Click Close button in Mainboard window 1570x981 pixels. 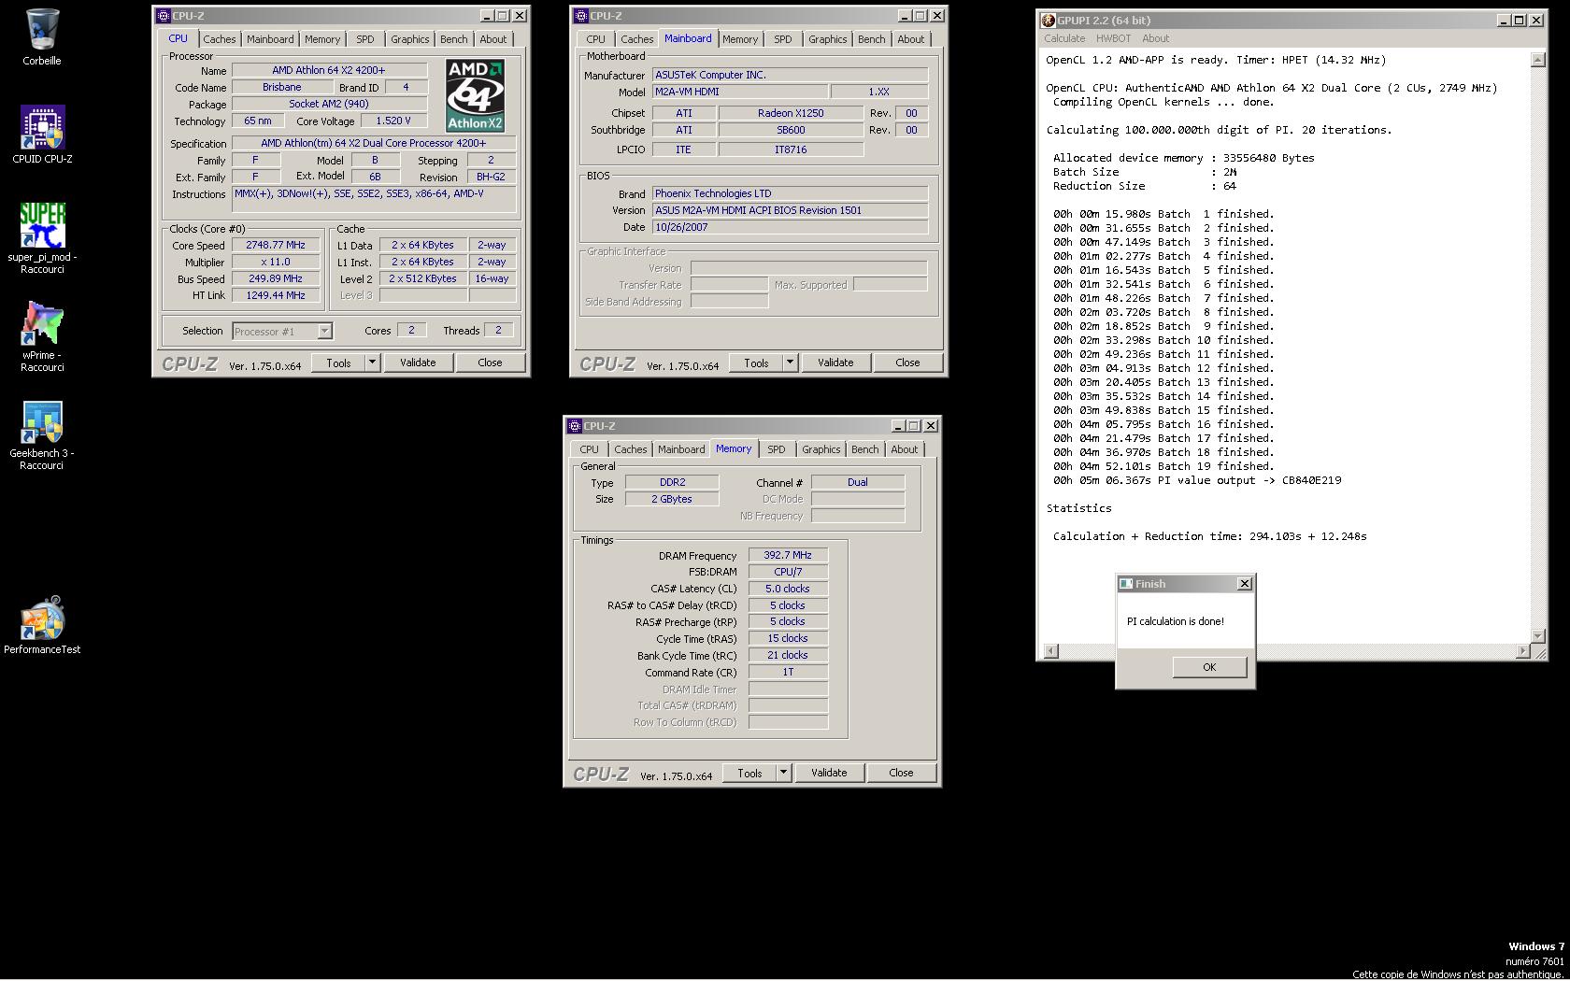907,363
